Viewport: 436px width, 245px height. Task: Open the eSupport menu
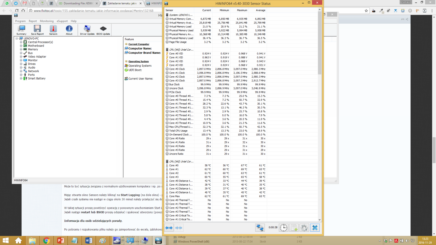point(62,21)
